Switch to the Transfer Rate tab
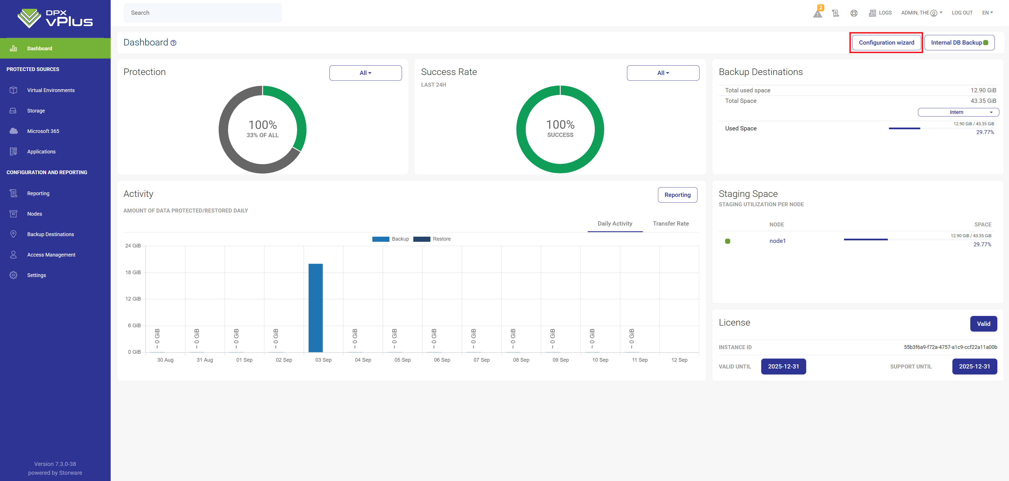This screenshot has height=481, width=1009. click(670, 224)
